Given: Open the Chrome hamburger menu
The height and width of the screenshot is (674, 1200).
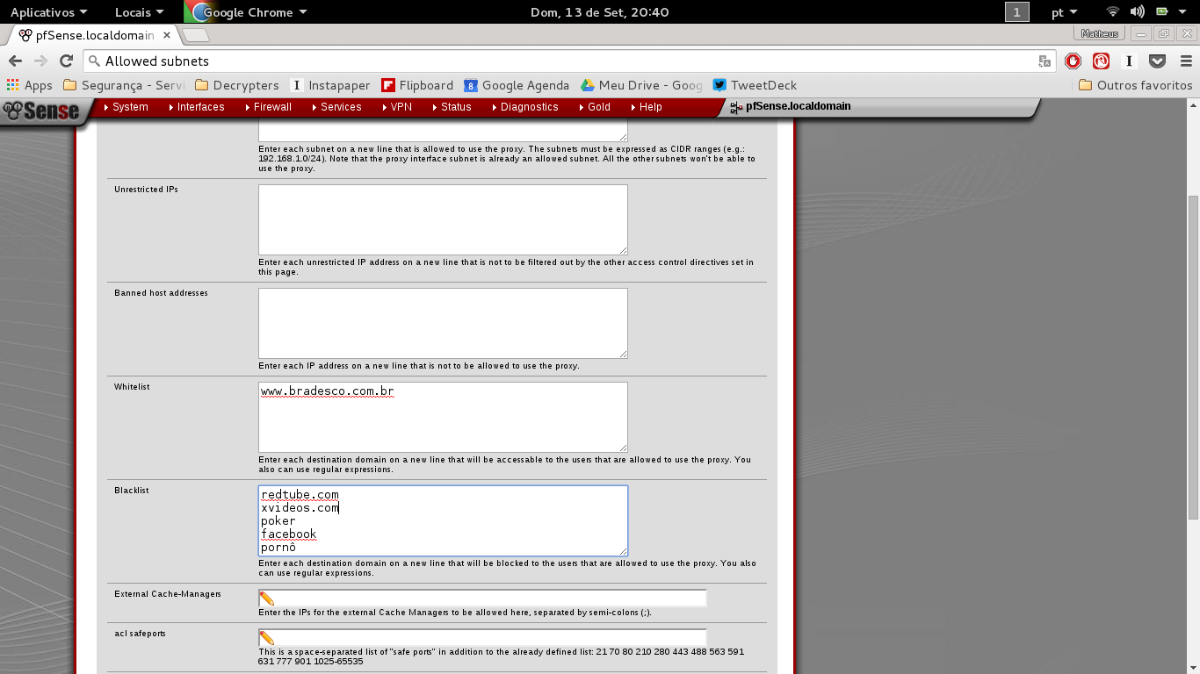Looking at the screenshot, I should coord(1186,61).
